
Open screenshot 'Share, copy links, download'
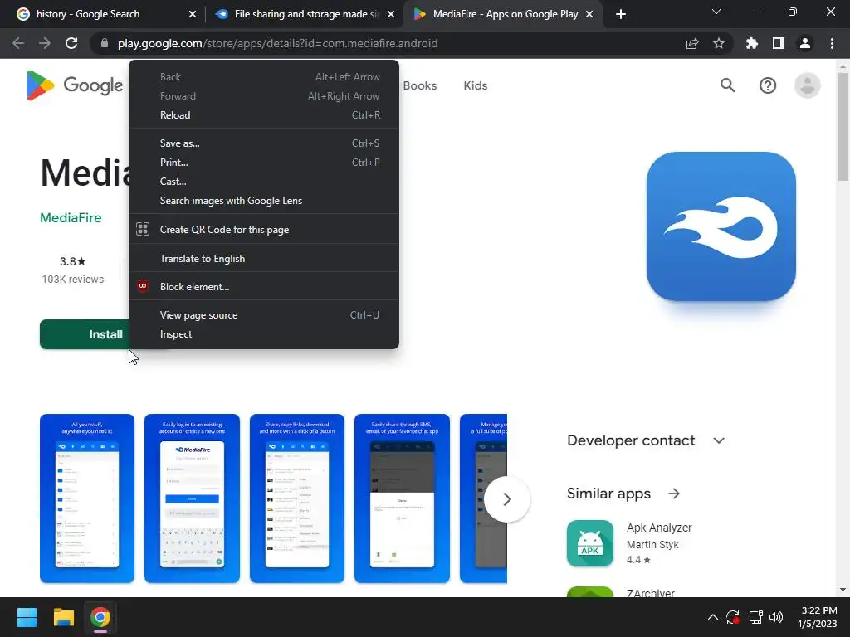pyautogui.click(x=297, y=498)
